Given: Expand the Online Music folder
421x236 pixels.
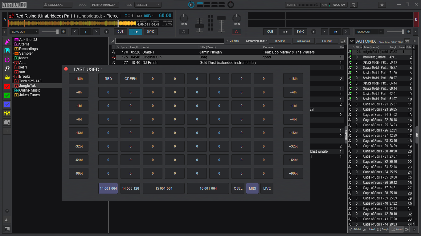Looking at the screenshot, I should (13, 90).
